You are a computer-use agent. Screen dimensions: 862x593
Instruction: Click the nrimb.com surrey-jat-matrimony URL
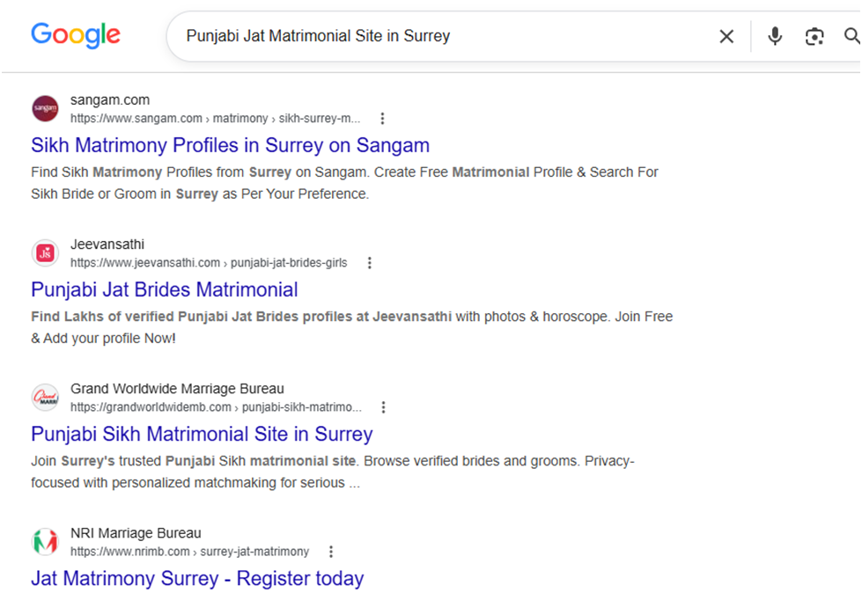tap(189, 552)
